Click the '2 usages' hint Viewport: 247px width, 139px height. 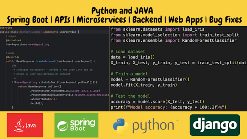11,36
